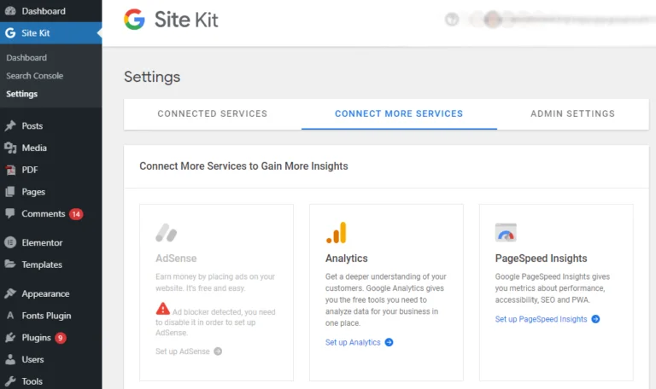Click the Set up Analytics link
The height and width of the screenshot is (389, 656).
click(353, 342)
